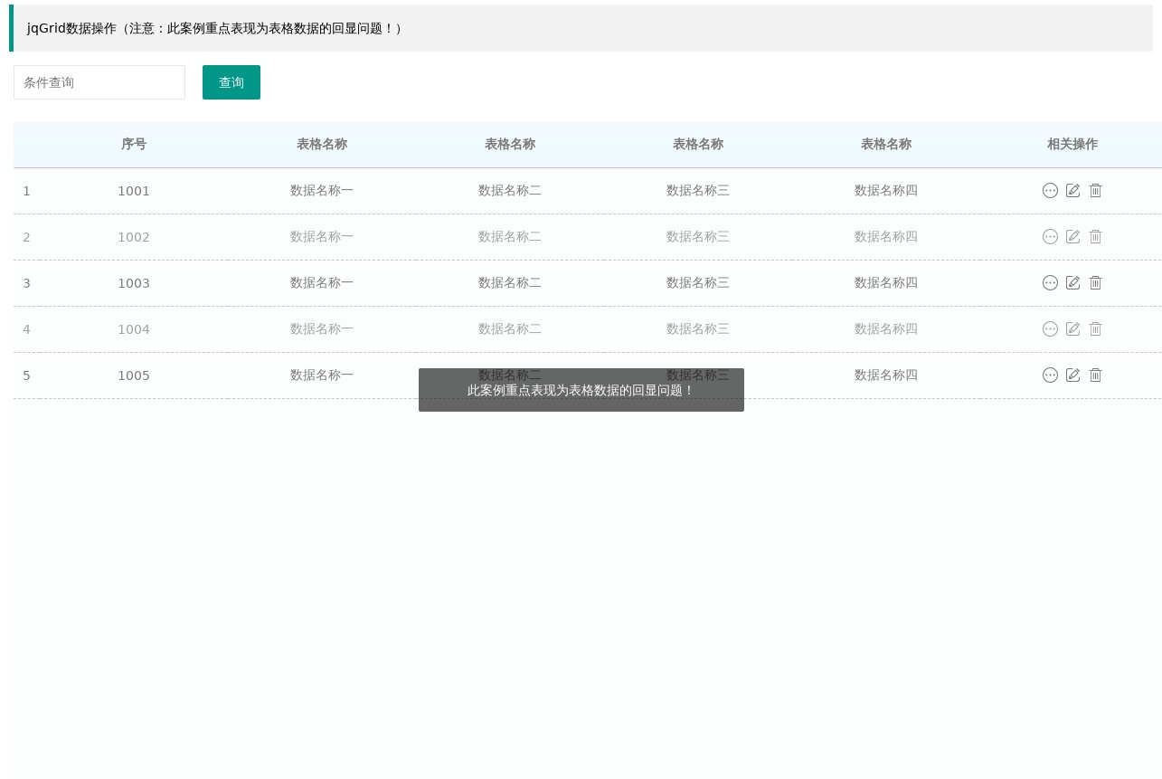This screenshot has width=1162, height=779.
Task: Click 数据名称一 in row 1005
Action: (x=322, y=375)
